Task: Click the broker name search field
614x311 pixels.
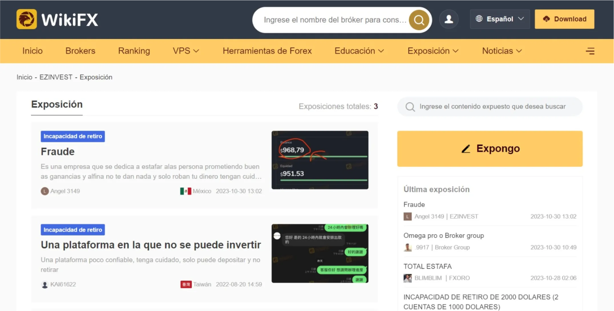Action: 335,20
